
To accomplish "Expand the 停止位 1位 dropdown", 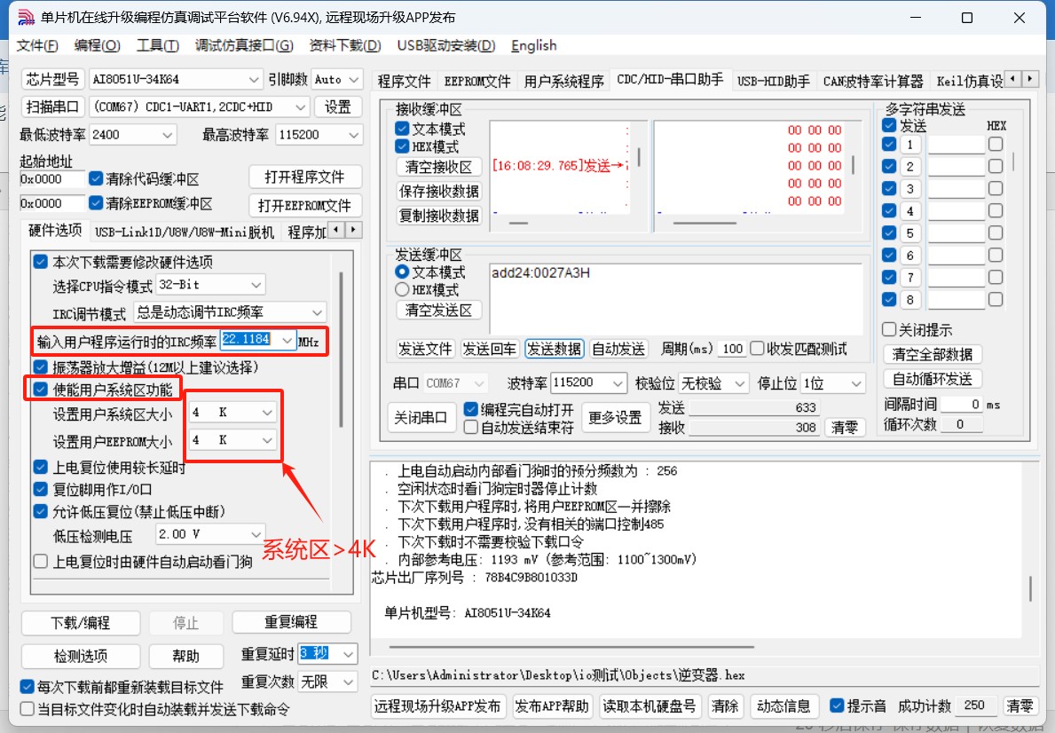I will 856,383.
